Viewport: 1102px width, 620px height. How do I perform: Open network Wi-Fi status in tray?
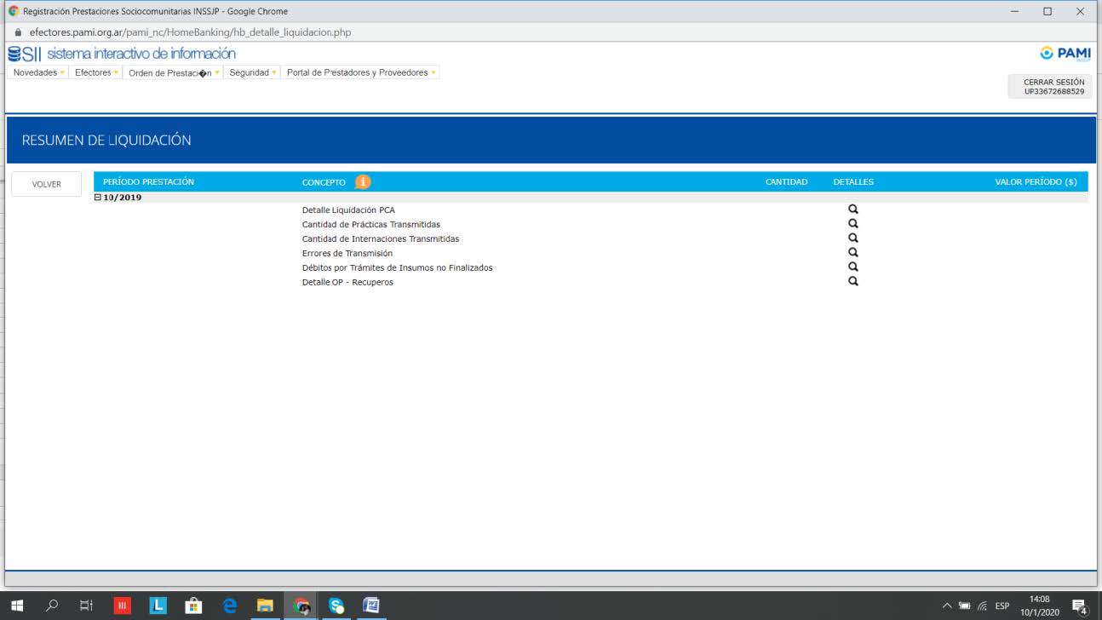click(983, 606)
